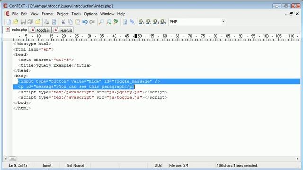
Task: Click the script line for js/toggle.js
Action: click(93, 98)
